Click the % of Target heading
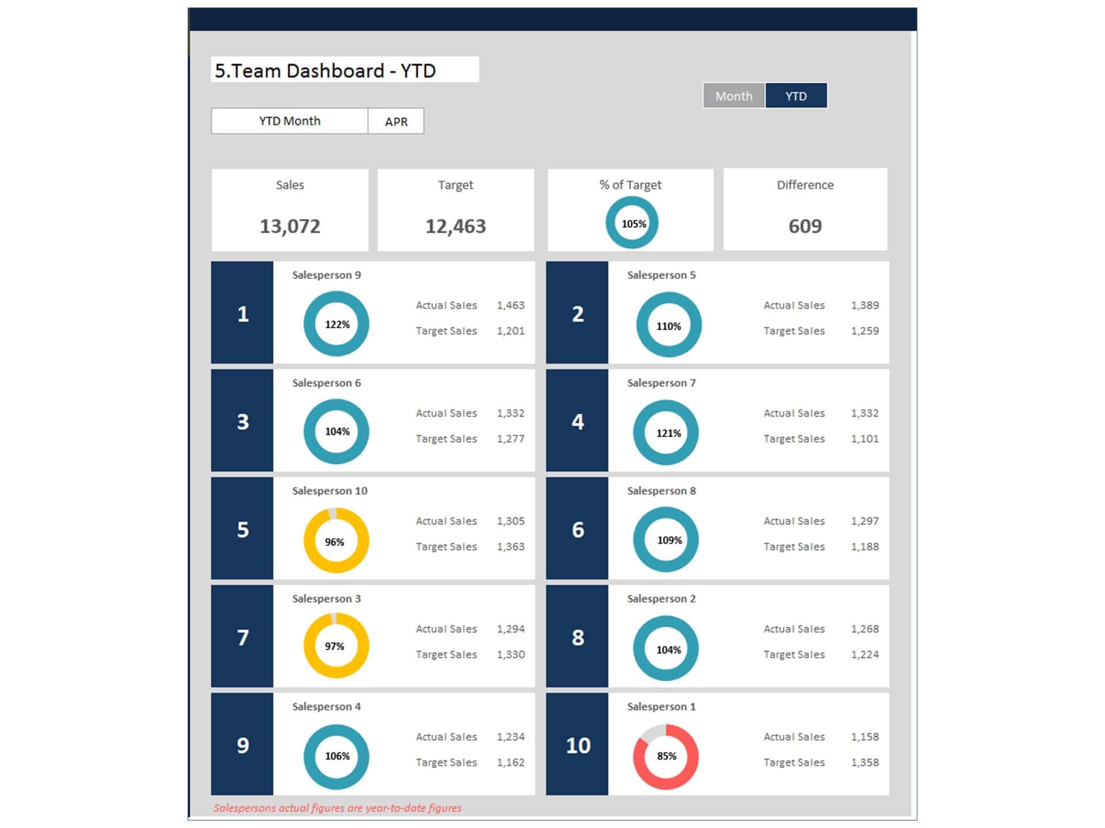This screenshot has height=828, width=1105. click(630, 185)
